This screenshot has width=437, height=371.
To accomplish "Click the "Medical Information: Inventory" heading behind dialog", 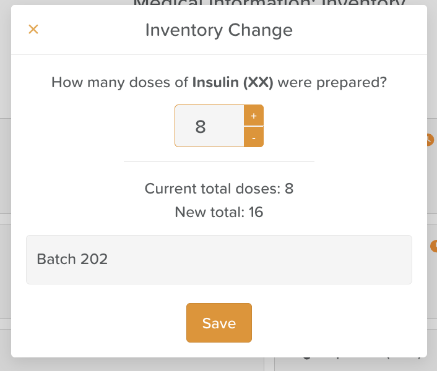I will 269,3.
